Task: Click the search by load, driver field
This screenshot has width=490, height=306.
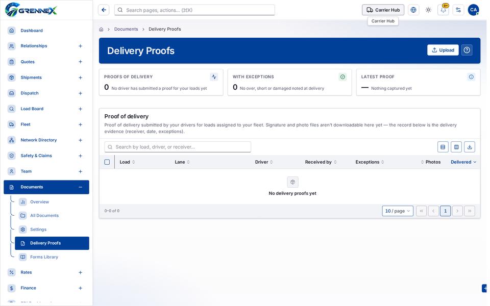Action: (178, 147)
